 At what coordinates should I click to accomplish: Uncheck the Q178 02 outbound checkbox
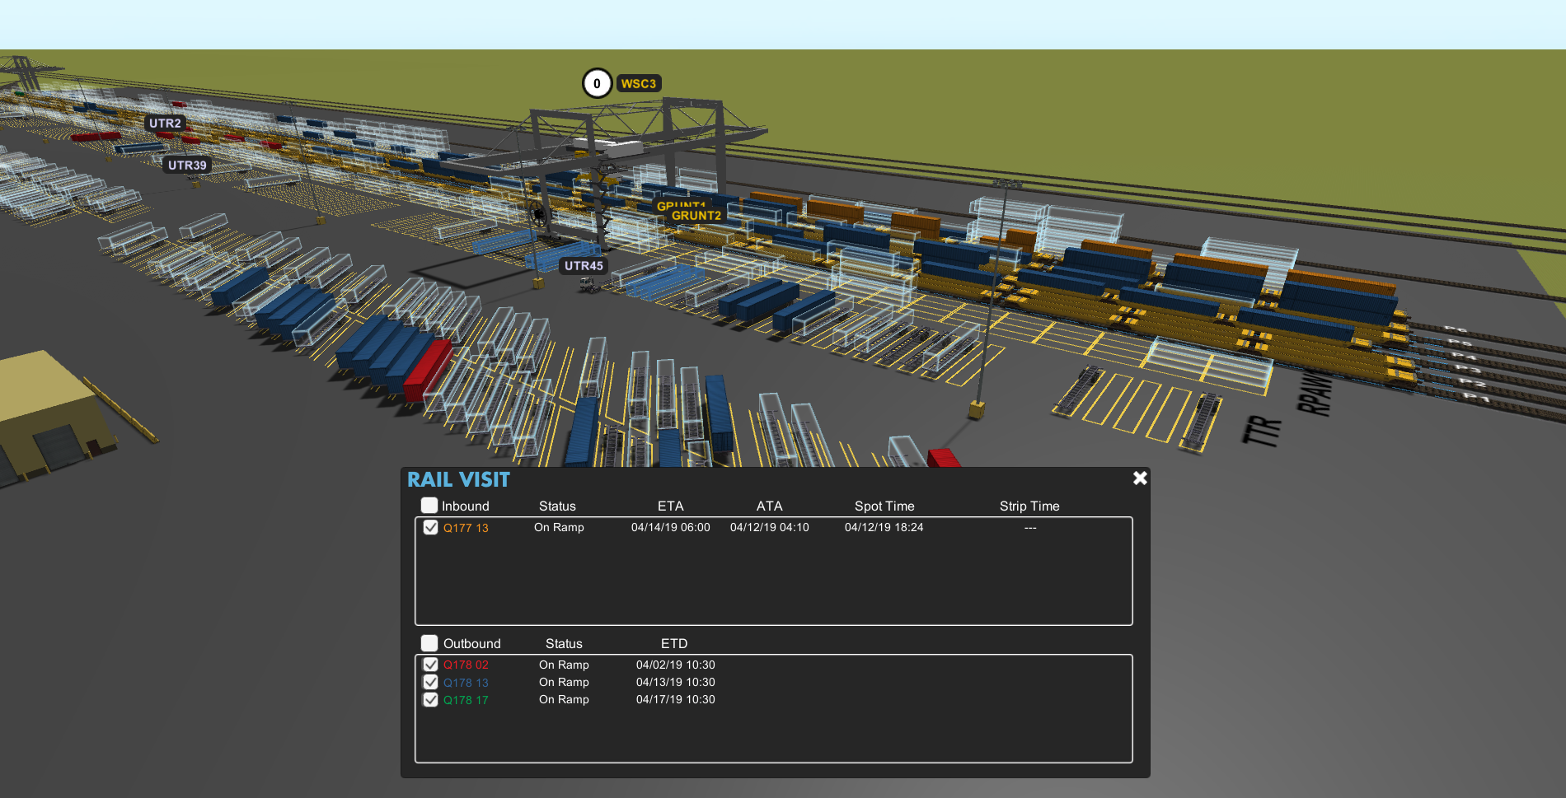430,664
